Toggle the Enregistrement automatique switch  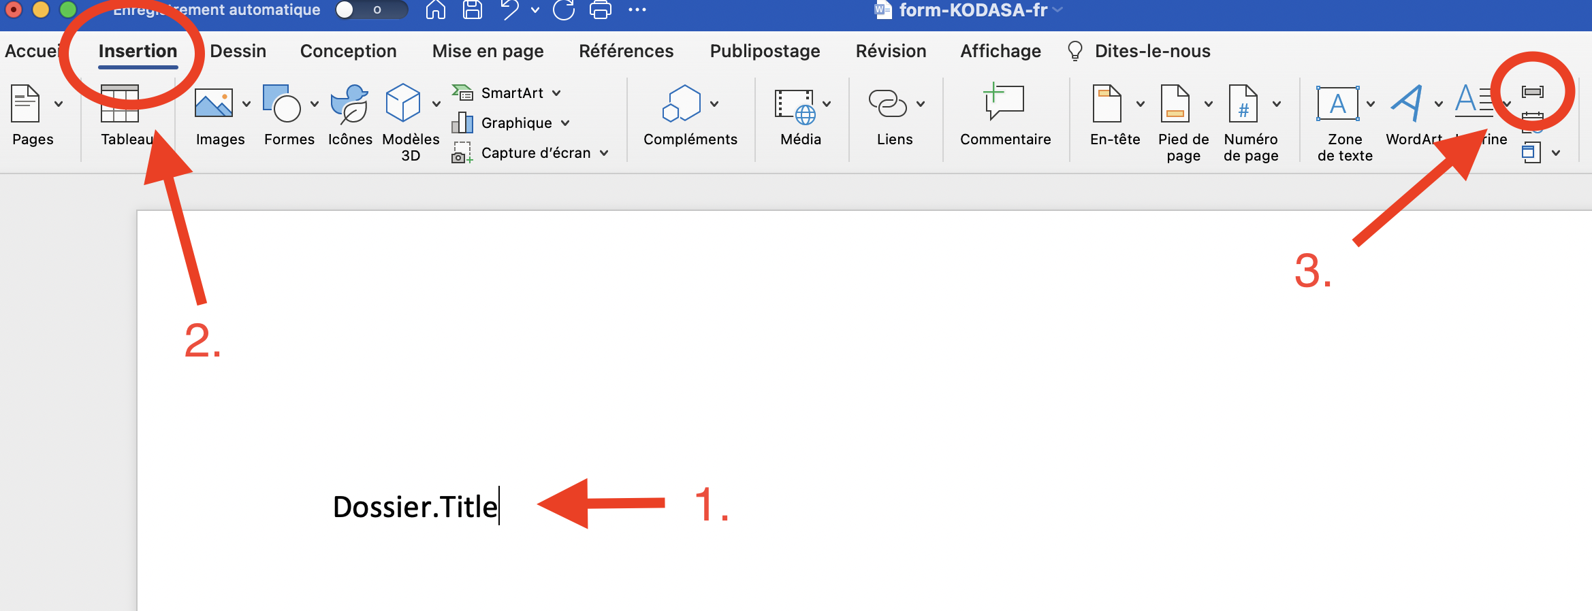(371, 10)
